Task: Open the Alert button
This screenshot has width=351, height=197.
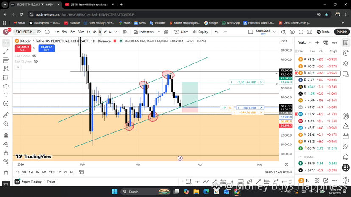Action: pyautogui.click(x=181, y=32)
